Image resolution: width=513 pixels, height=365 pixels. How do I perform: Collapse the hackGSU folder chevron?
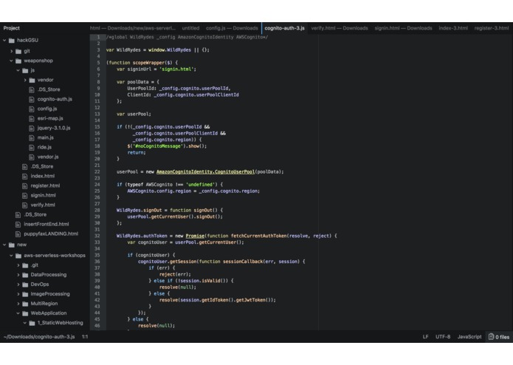(4, 40)
